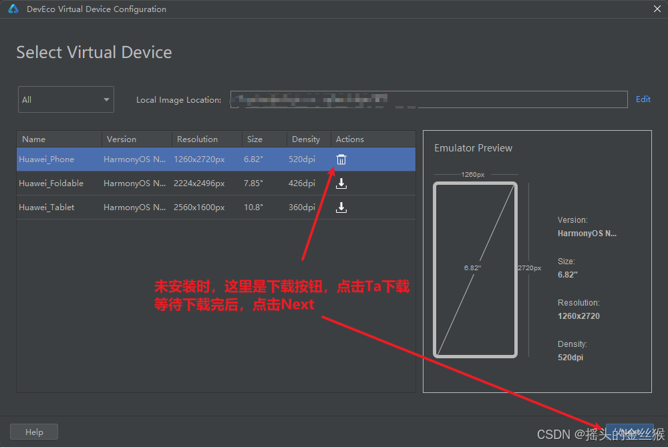Click the Help button

(34, 432)
